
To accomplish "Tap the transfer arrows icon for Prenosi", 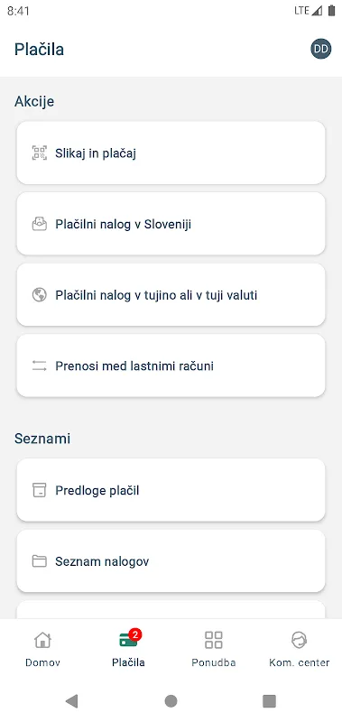I will (x=39, y=366).
